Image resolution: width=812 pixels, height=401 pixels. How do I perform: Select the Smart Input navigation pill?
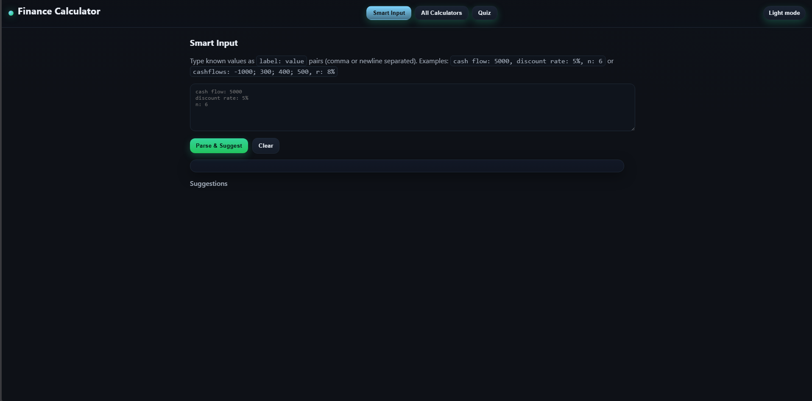click(x=388, y=13)
